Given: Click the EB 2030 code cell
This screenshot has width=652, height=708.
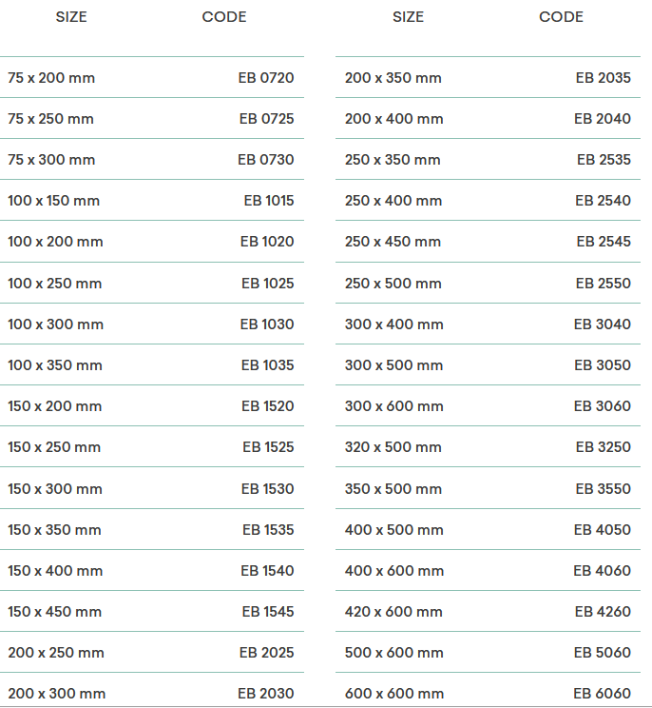Looking at the screenshot, I should (x=266, y=694).
